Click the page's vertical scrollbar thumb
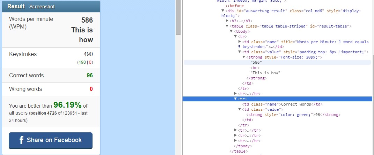The image size is (374, 155). 178,17
